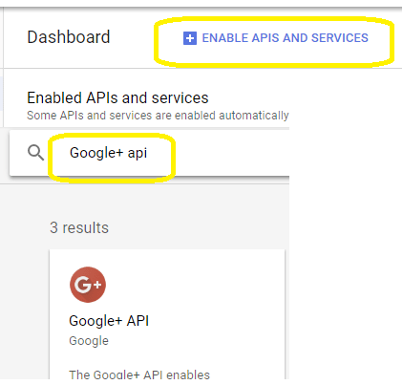403x385 pixels.
Task: Click the word SERVICES in enable button
Action: [340, 38]
